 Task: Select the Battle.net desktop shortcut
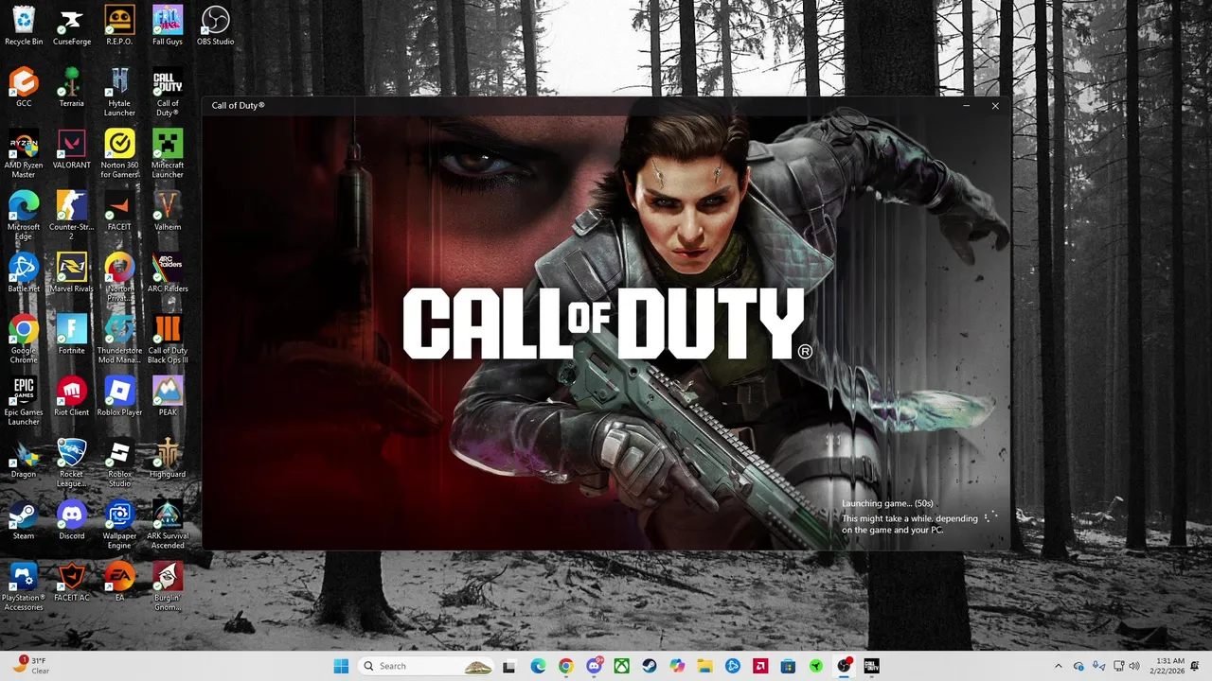click(24, 272)
